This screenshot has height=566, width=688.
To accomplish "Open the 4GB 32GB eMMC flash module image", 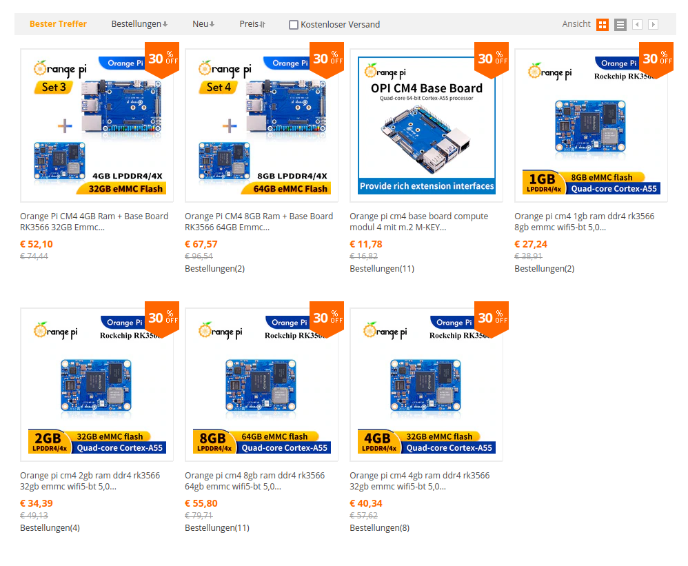I will 426,385.
